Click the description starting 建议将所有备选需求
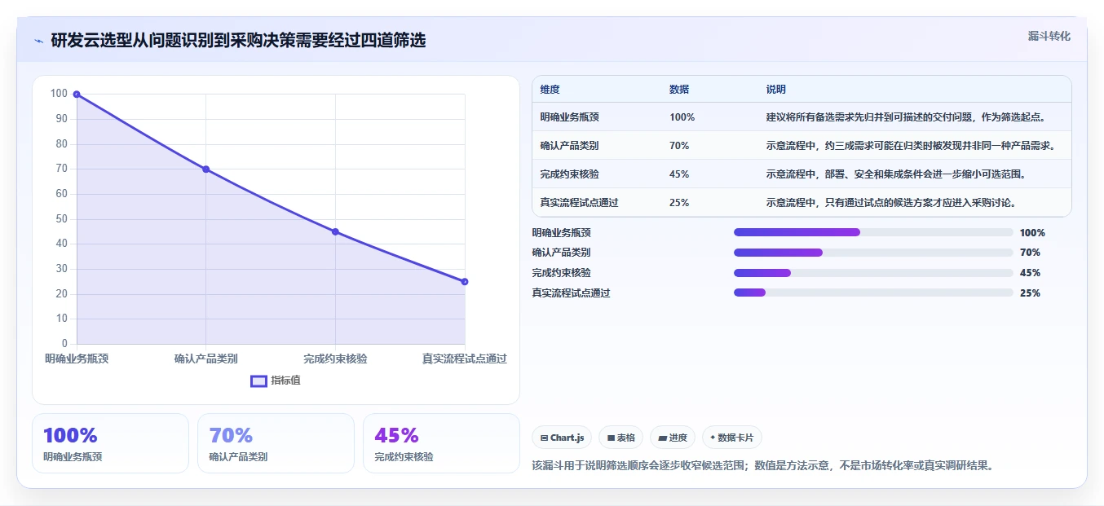 click(906, 117)
